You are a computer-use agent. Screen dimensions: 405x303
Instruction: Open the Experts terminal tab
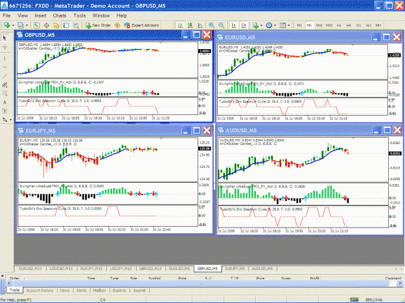pos(119,290)
